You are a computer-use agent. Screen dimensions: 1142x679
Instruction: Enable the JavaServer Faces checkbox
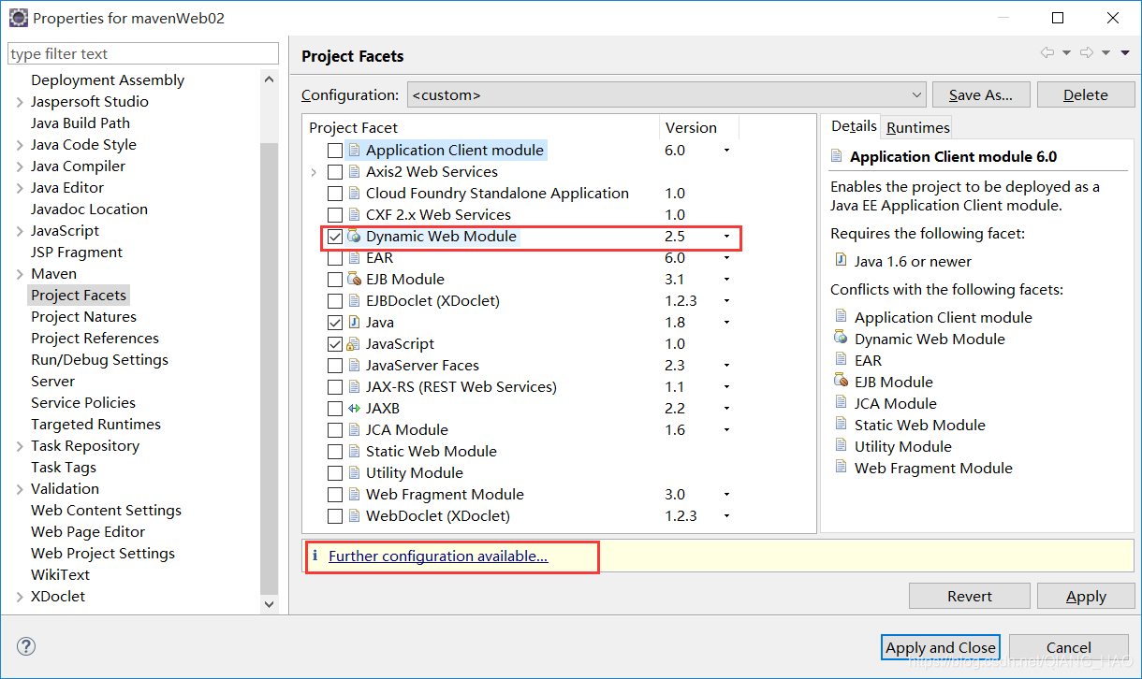(x=335, y=366)
